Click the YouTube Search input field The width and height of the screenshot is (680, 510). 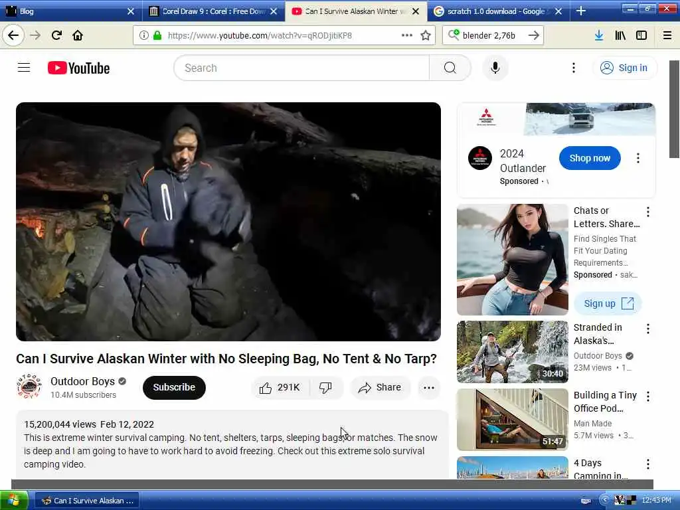(301, 68)
